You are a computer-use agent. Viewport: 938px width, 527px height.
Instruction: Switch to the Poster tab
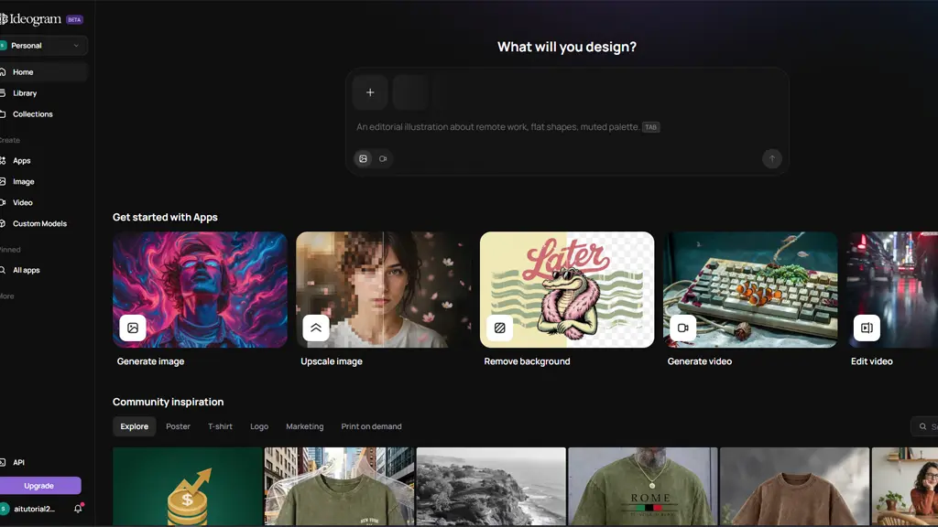click(179, 426)
